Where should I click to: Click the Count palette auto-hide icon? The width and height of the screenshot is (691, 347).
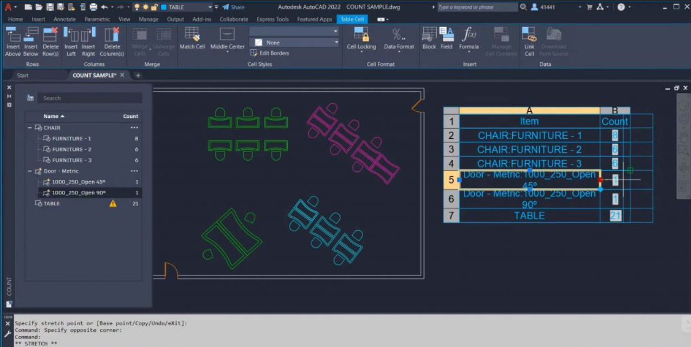coord(9,96)
